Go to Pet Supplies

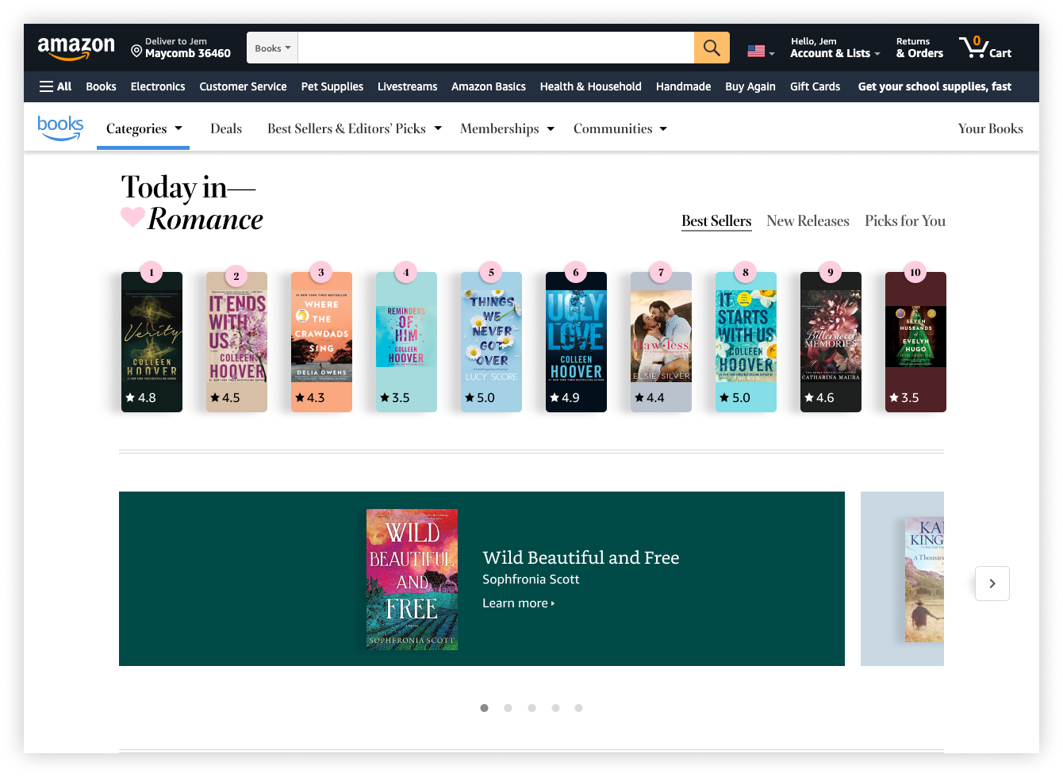coord(332,86)
